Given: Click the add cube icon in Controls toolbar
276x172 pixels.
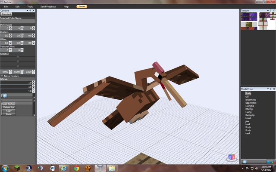Looking at the screenshot, I should [5, 95].
